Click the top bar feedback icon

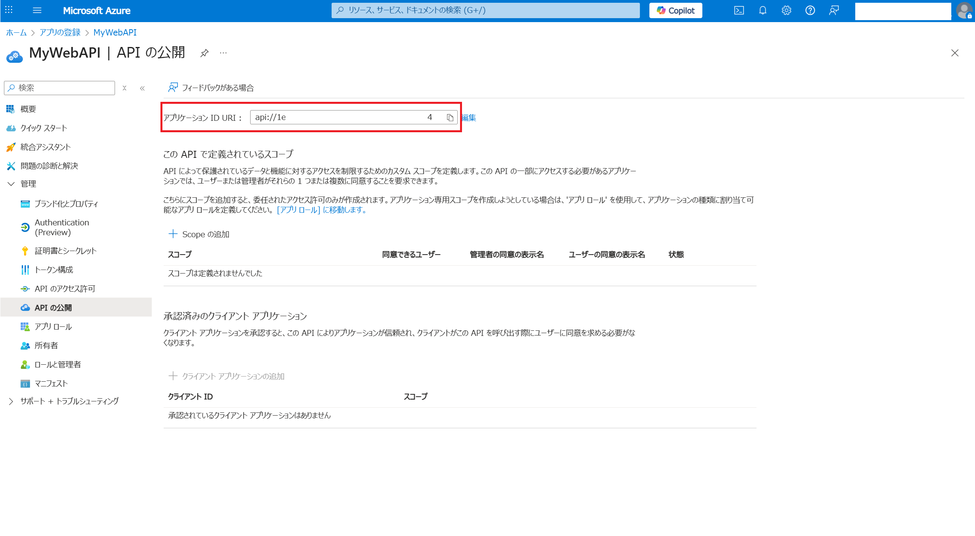pyautogui.click(x=834, y=11)
